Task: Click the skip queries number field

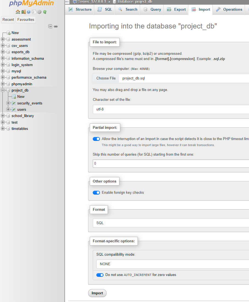Action: click(171, 164)
